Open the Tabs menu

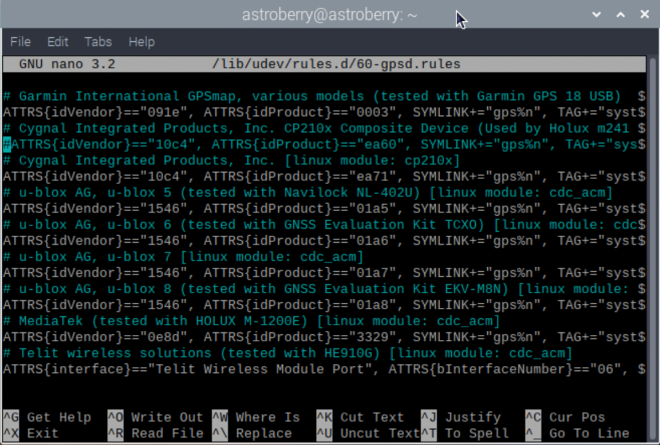coord(98,42)
